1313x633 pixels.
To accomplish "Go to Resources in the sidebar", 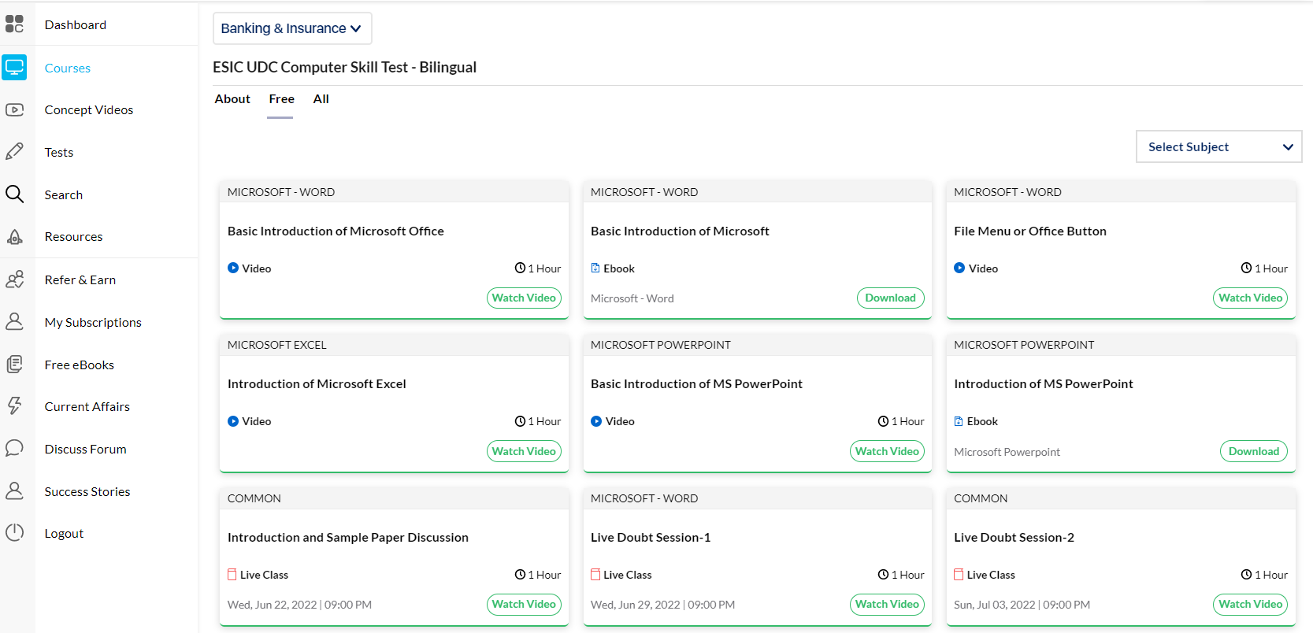I will click(x=73, y=236).
